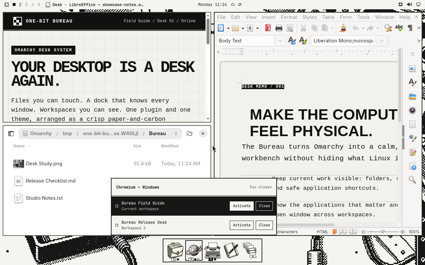
Task: Click the globe browser dock icon
Action: (x=194, y=250)
